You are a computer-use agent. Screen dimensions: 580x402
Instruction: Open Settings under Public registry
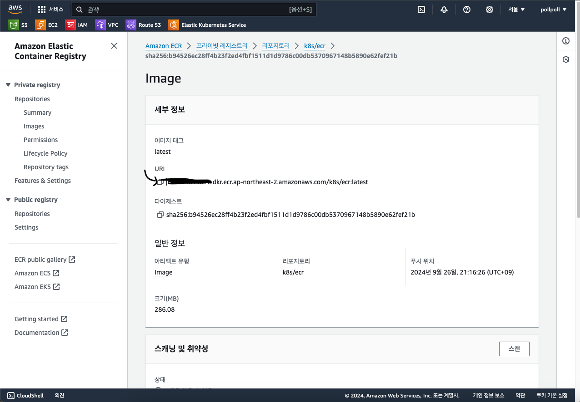coord(26,227)
